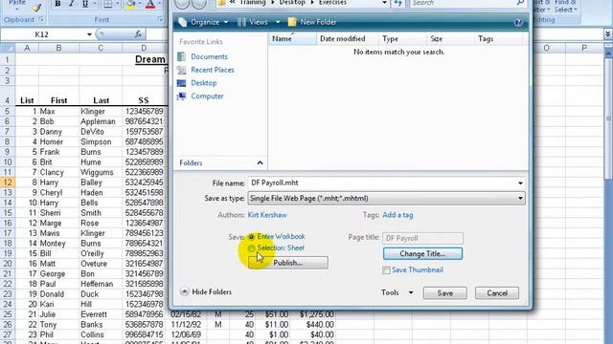The image size is (613, 344).
Task: Click the Refresh arrows beside address bar
Action: pos(398,3)
